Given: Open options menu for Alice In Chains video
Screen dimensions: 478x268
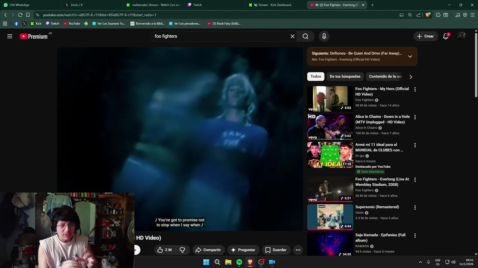Looking at the screenshot, I should (x=415, y=117).
